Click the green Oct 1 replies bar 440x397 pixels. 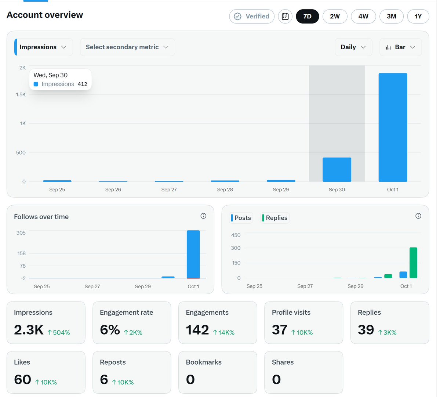[x=413, y=263]
